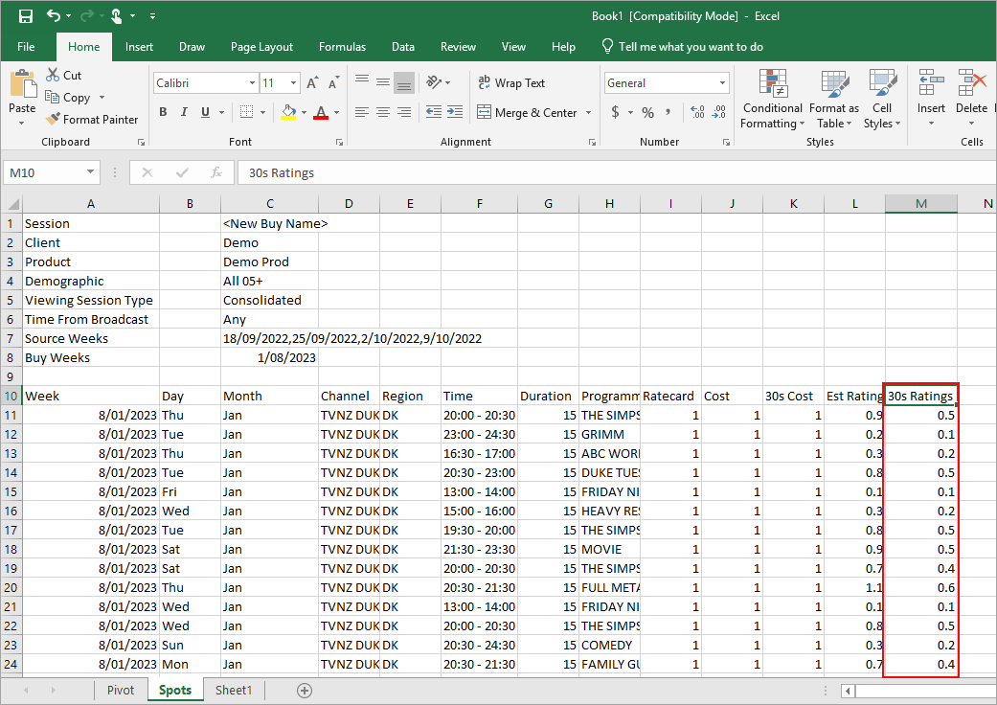Set vertical alignment to Middle Align
The image size is (997, 705).
pyautogui.click(x=383, y=82)
